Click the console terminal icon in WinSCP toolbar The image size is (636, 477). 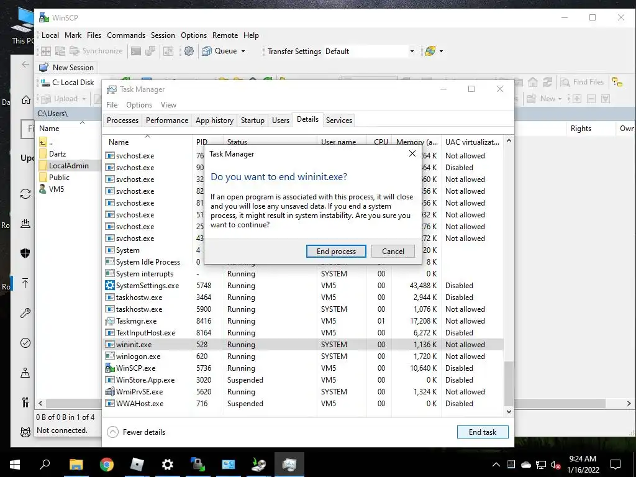[136, 51]
